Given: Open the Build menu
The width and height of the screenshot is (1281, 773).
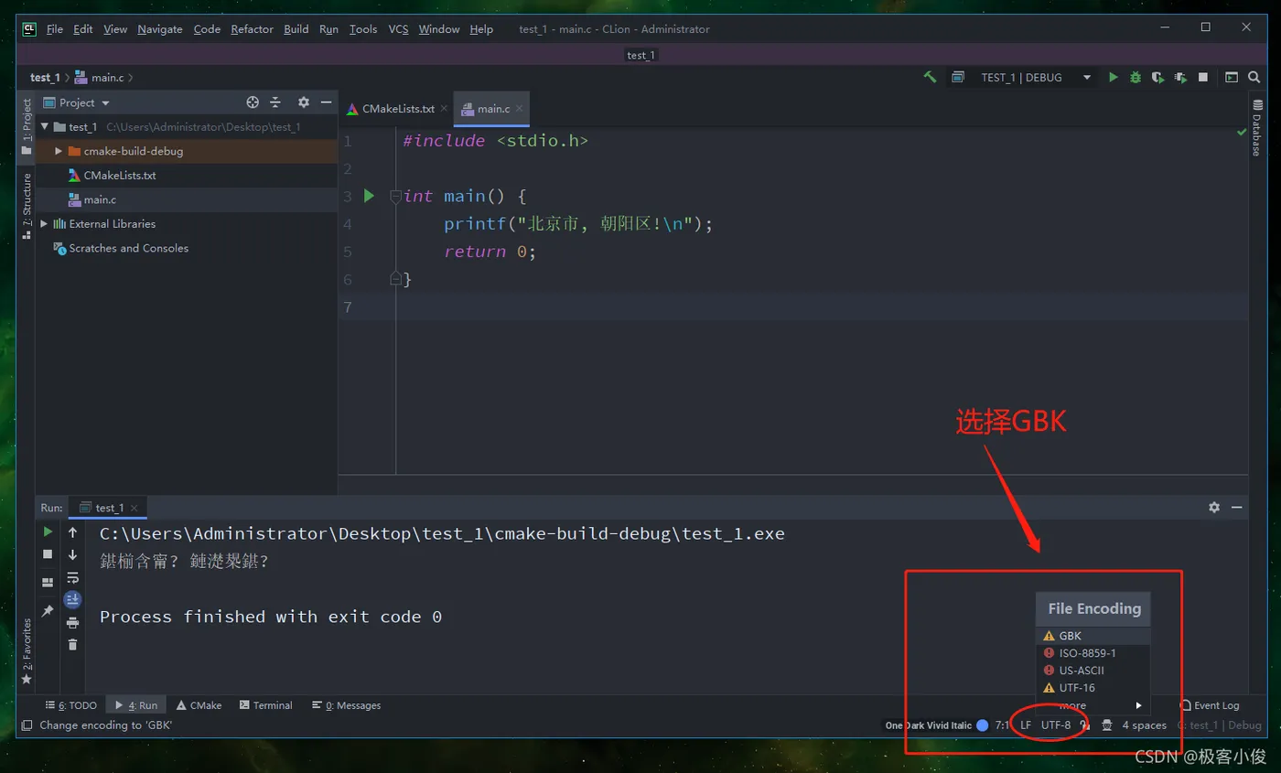Looking at the screenshot, I should (296, 29).
